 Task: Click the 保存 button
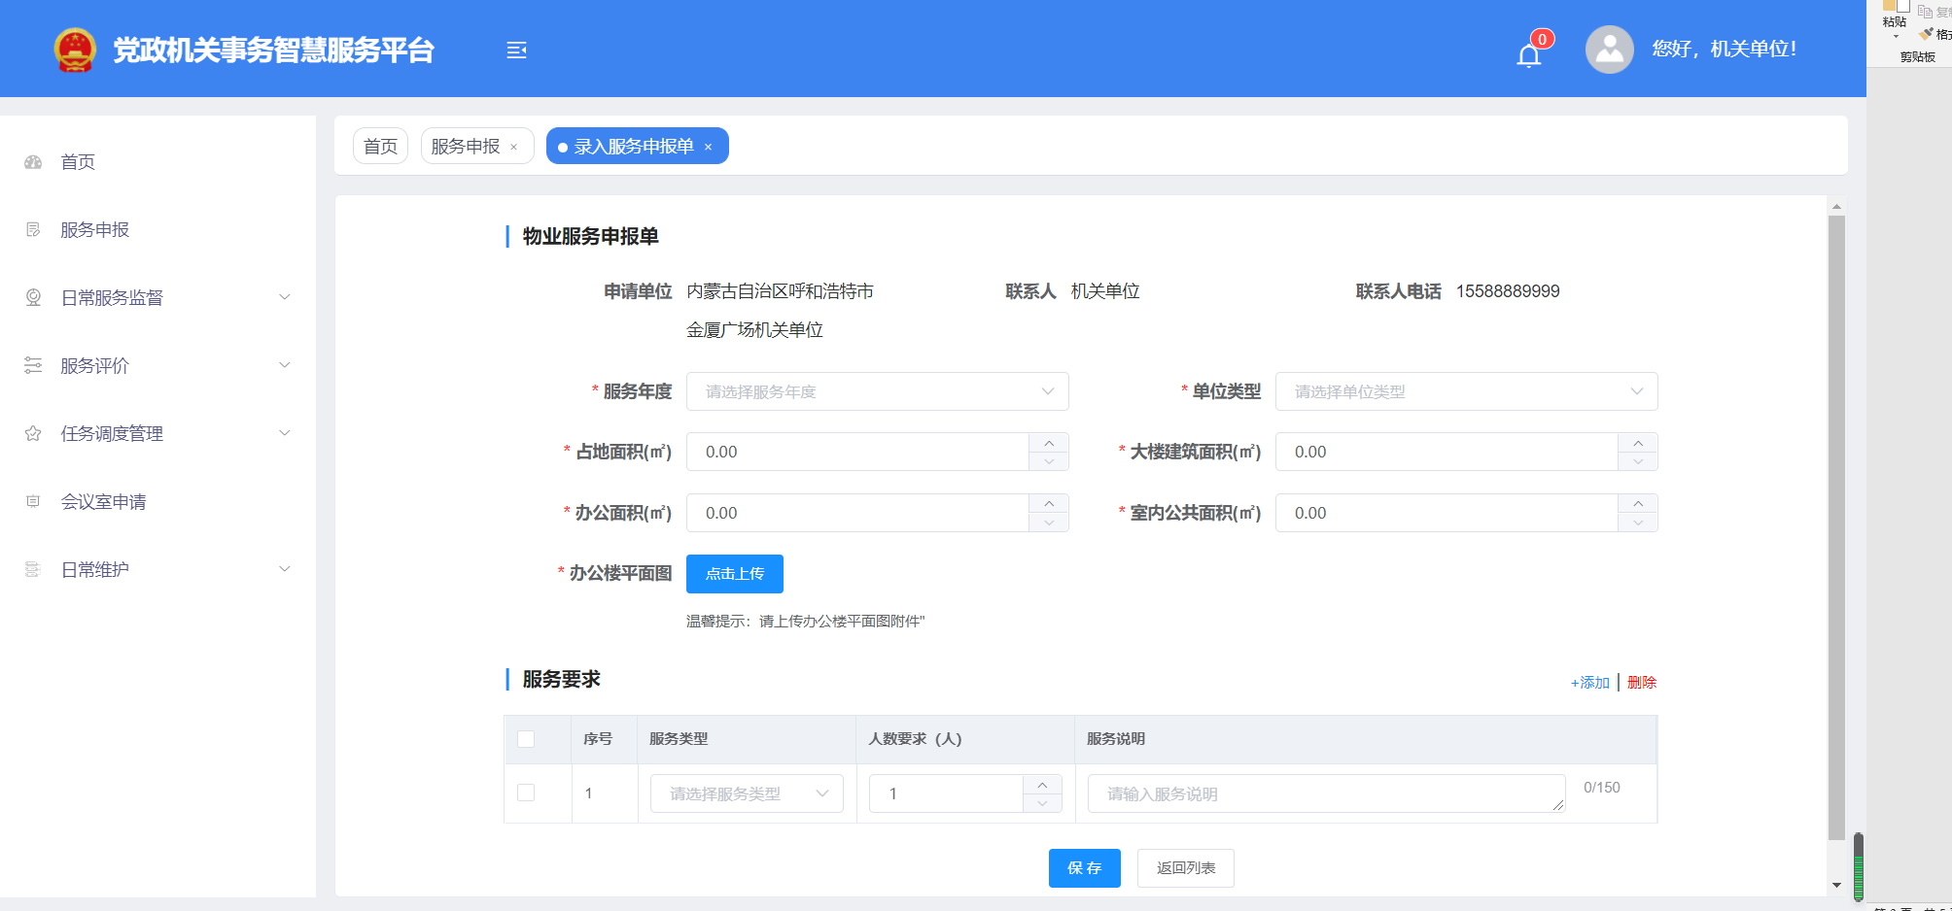pos(1084,868)
